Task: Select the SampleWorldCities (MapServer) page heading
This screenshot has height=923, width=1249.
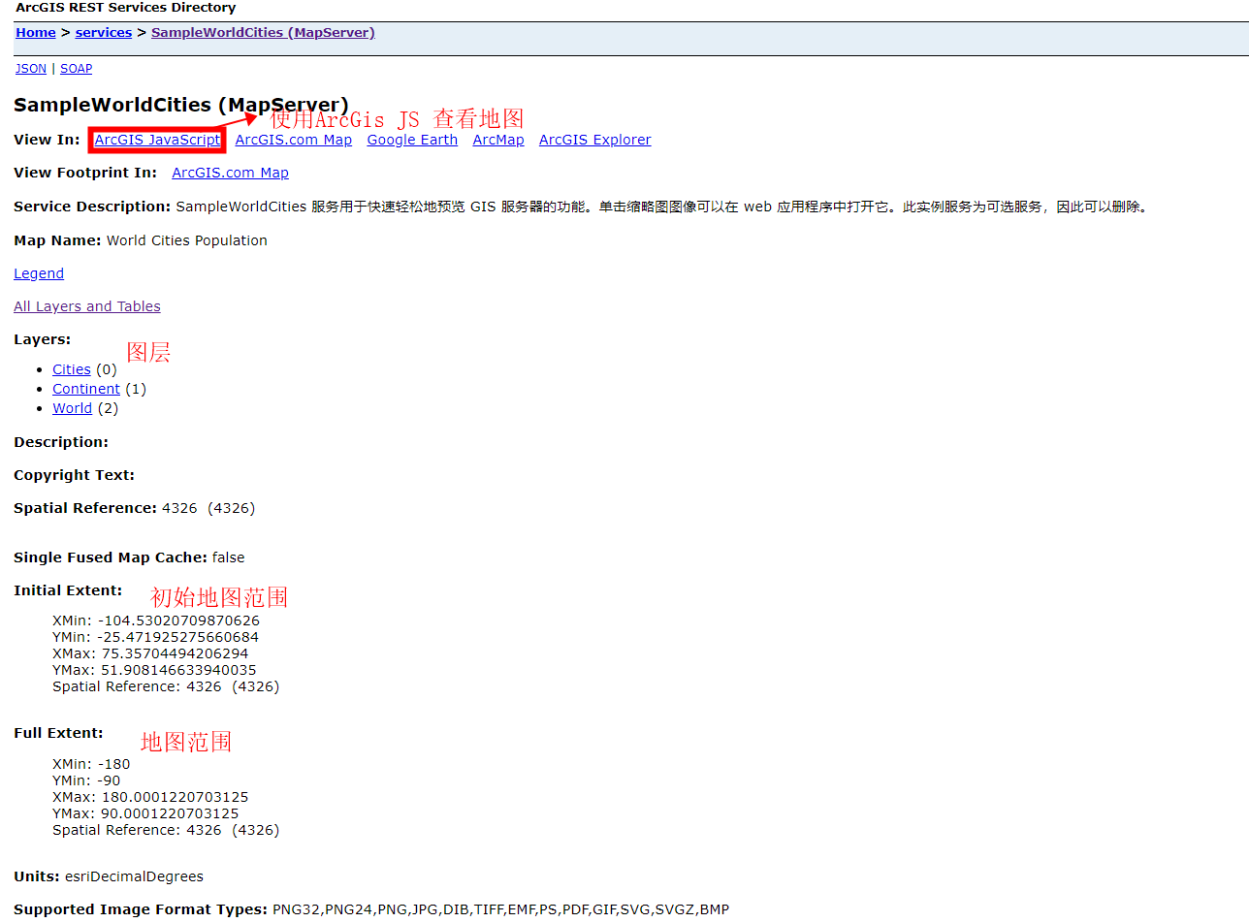Action: (x=181, y=105)
